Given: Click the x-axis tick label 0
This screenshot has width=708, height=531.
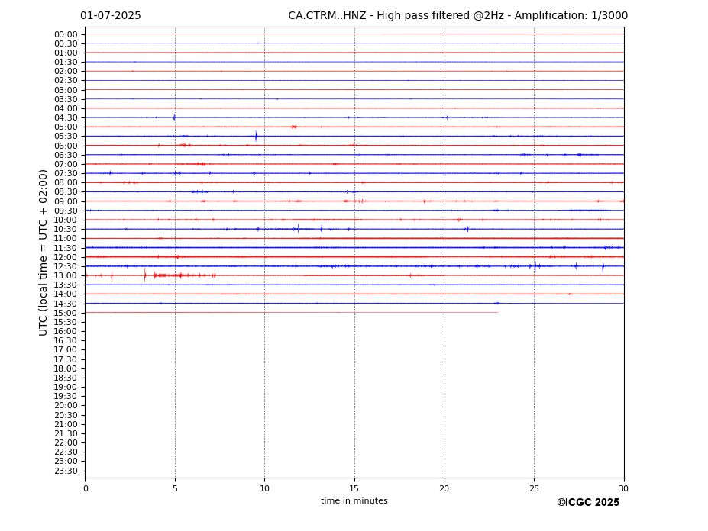Looking at the screenshot, I should tap(86, 488).
